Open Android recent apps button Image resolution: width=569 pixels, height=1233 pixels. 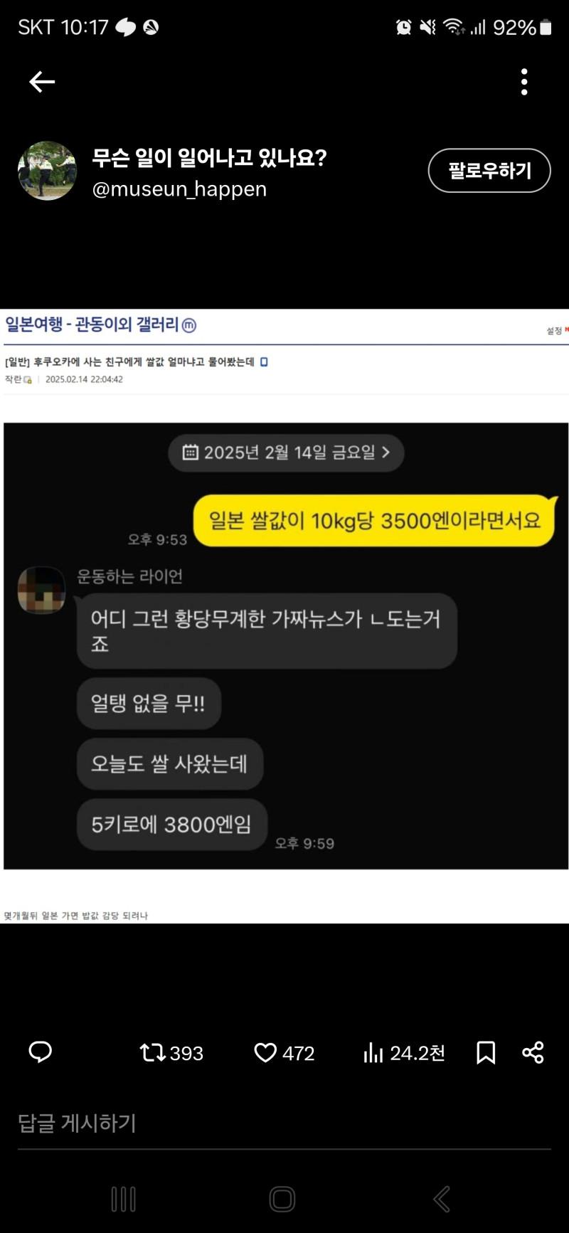pyautogui.click(x=124, y=1200)
